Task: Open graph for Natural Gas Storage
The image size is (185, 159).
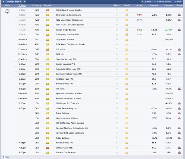Action: pos(180,153)
